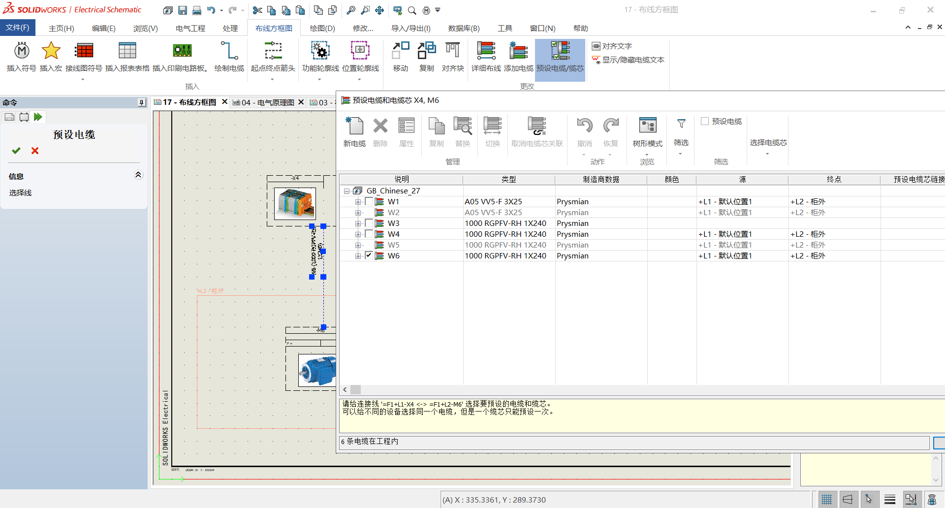The image size is (945, 508).
Task: Collapse the 信息 section chevron
Action: (x=138, y=175)
